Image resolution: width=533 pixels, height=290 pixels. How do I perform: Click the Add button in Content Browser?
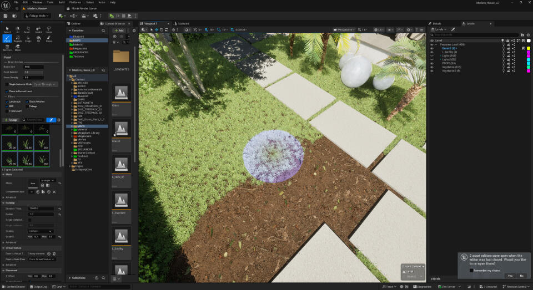pos(119,30)
